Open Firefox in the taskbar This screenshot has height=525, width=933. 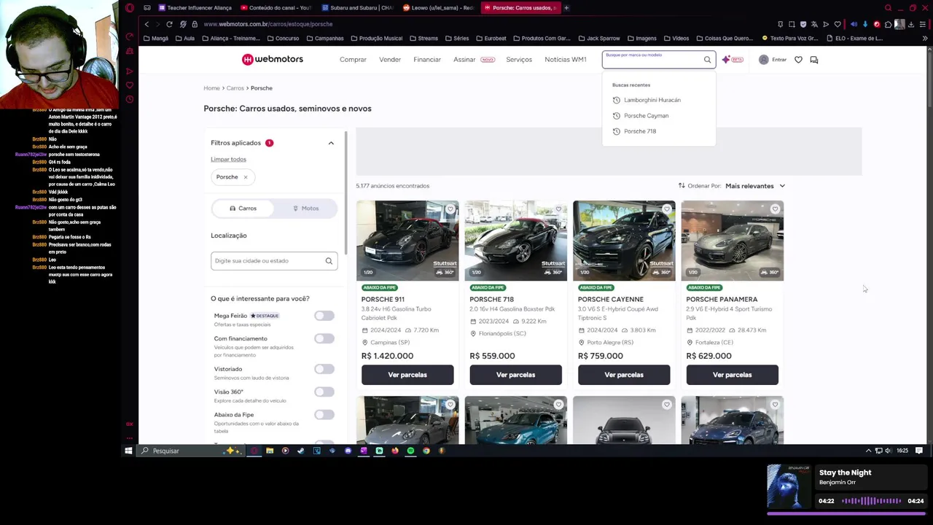(x=395, y=451)
